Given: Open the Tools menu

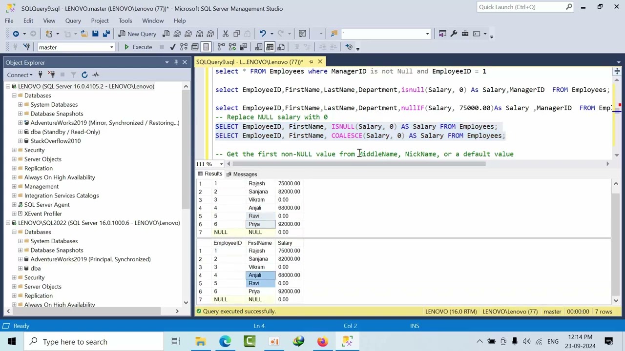Looking at the screenshot, I should point(125,20).
